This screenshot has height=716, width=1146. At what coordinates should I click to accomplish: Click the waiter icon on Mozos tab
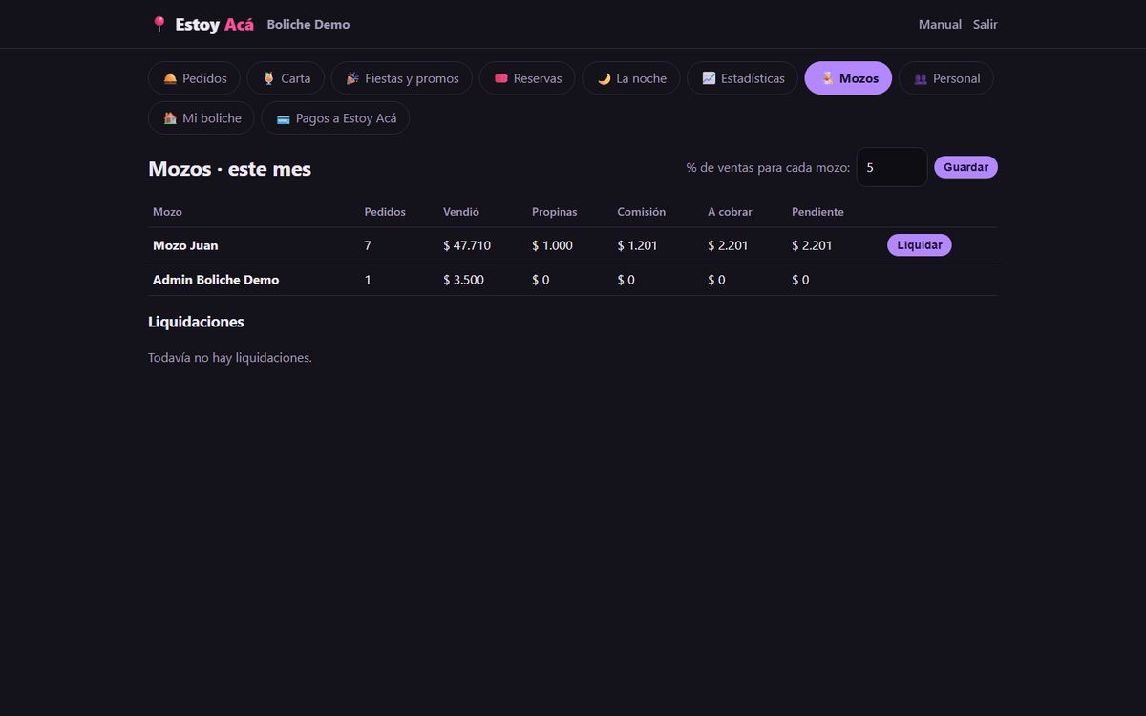(827, 78)
